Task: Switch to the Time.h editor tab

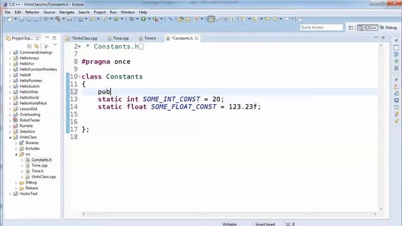Action: [148, 38]
